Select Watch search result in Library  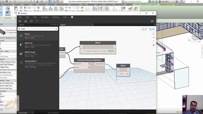[x=38, y=36]
